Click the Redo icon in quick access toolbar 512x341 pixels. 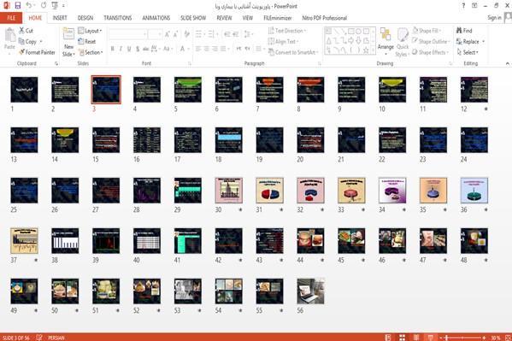pyautogui.click(x=44, y=5)
